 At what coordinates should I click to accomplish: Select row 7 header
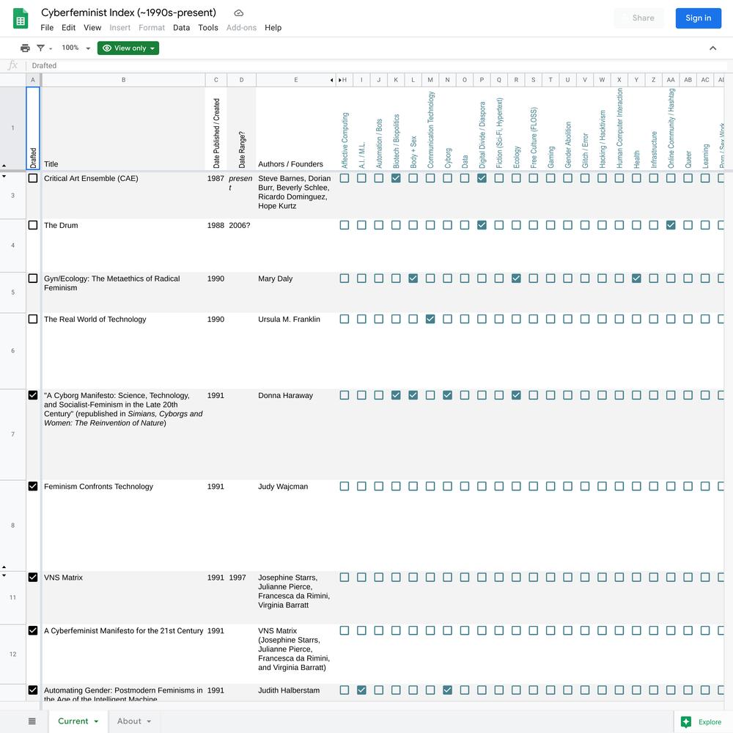point(12,434)
